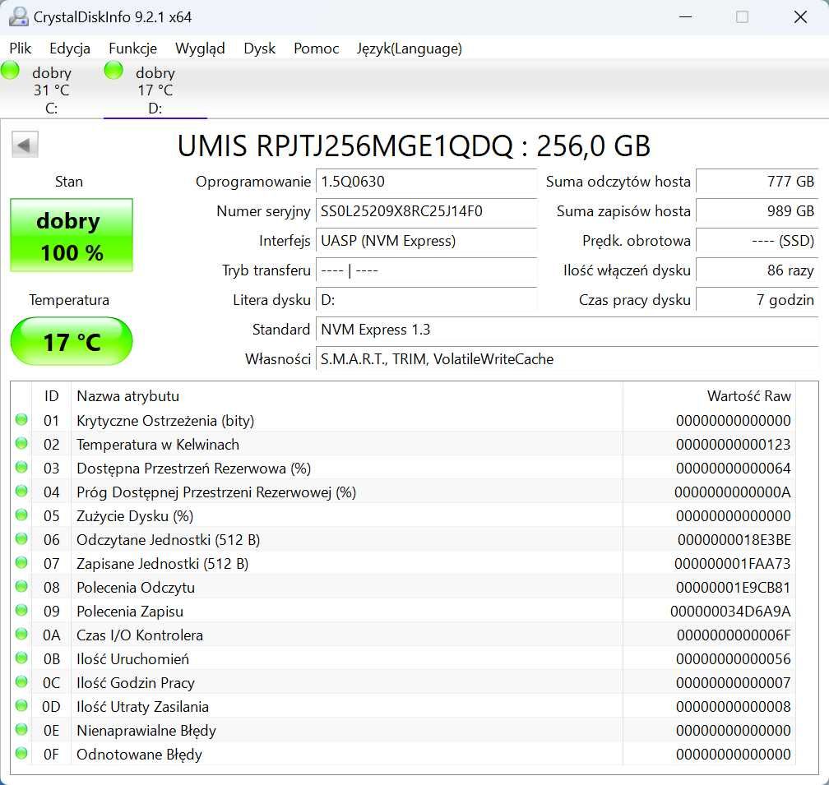Screen dimensions: 829x785
Task: Click status dot for Odnotowane Błędy row
Action: pos(21,753)
